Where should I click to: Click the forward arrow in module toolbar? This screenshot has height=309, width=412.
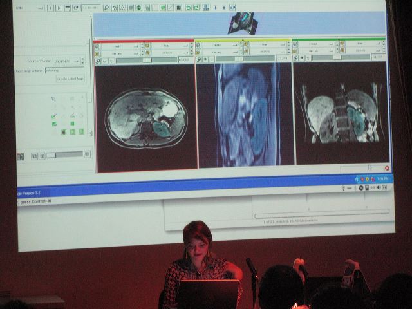pos(59,8)
